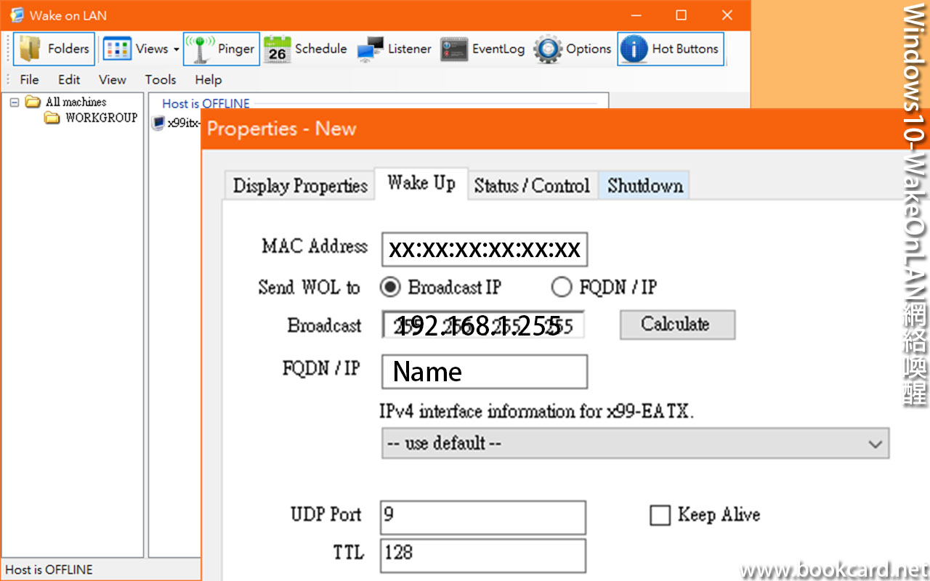The width and height of the screenshot is (930, 581).
Task: Expand the IPv4 interface dropdown
Action: point(876,443)
